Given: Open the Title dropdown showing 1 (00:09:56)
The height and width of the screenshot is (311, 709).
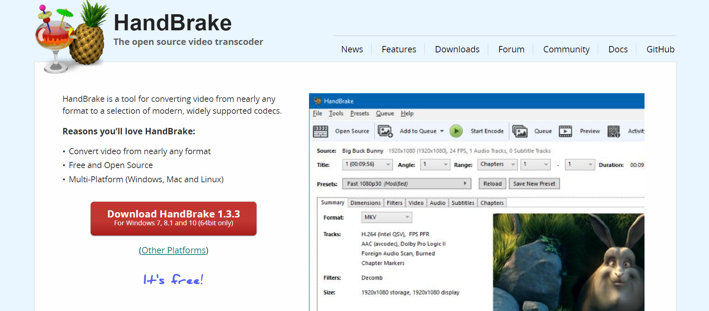Looking at the screenshot, I should [x=367, y=164].
